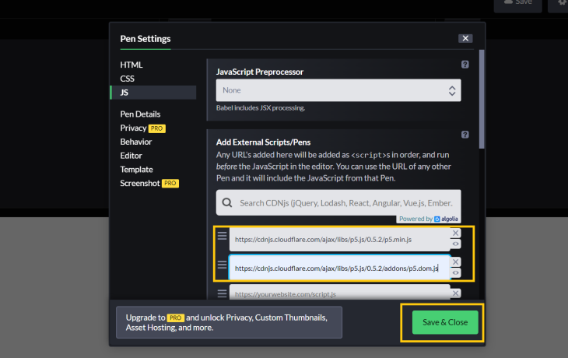The image size is (568, 358).
Task: Switch to the HTML settings tab
Action: 131,65
